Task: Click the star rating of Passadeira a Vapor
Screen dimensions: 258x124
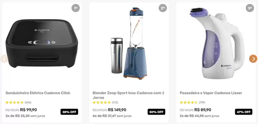Action: tap(189, 102)
